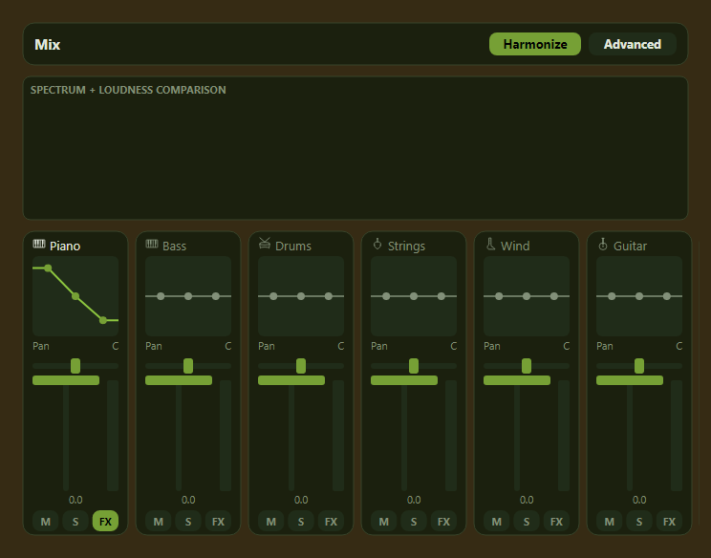Solo the Strings channel
Viewport: 711px width, 558px height.
[x=414, y=522]
